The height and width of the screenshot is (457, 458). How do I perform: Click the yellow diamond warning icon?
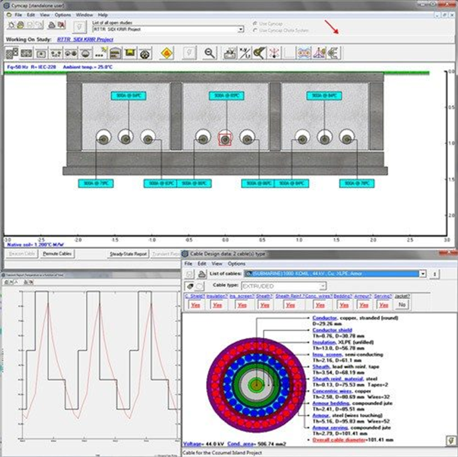point(168,53)
